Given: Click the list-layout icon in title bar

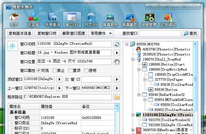Looking at the screenshot, I should pos(158,6).
